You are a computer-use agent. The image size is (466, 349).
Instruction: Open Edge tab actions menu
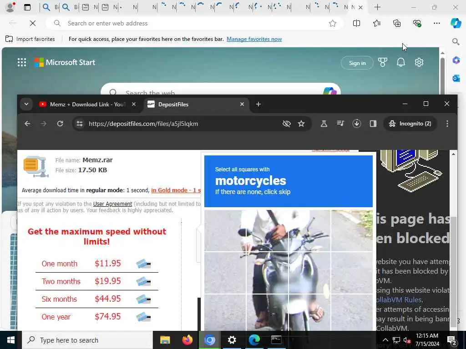pos(27,7)
